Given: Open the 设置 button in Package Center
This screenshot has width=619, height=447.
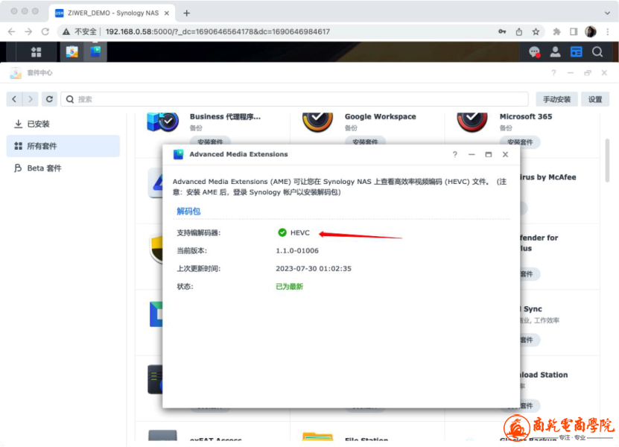Looking at the screenshot, I should click(595, 99).
